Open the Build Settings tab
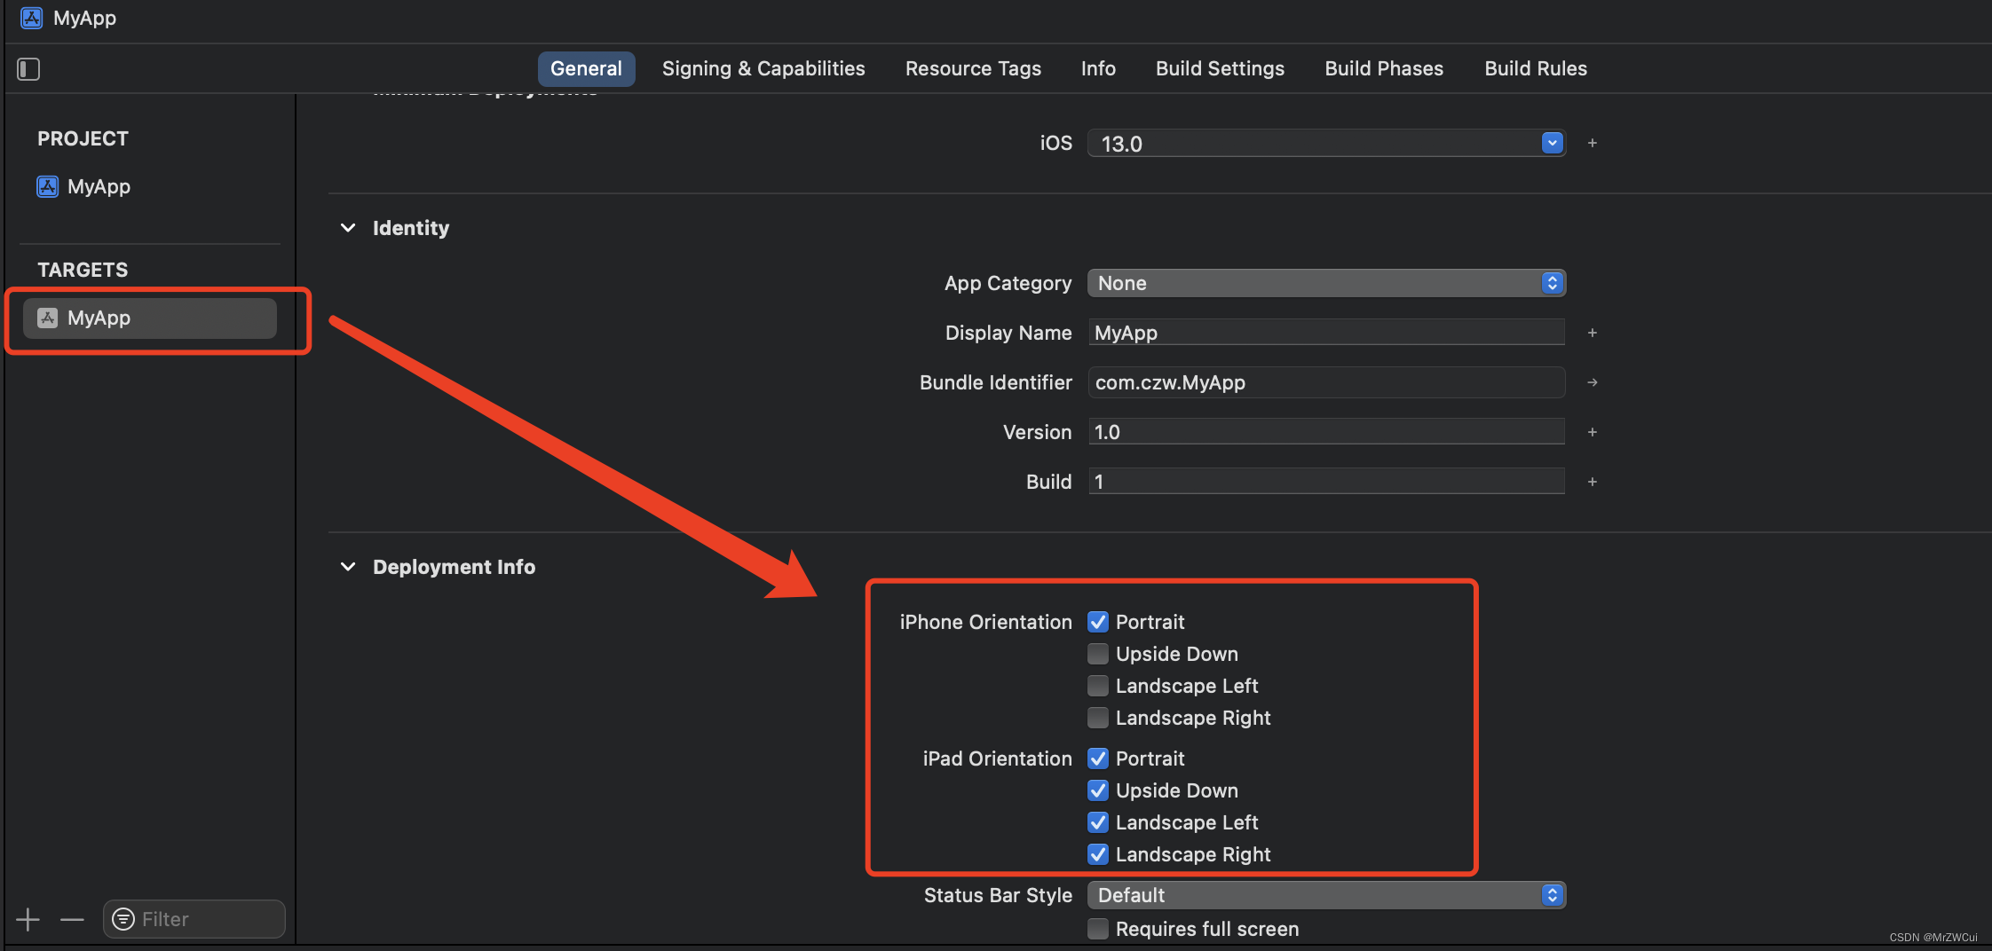 (1220, 68)
